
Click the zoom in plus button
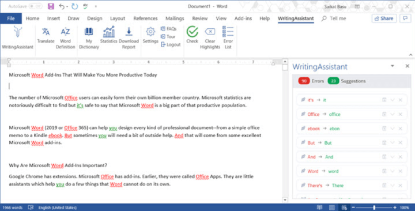pyautogui.click(x=395, y=208)
